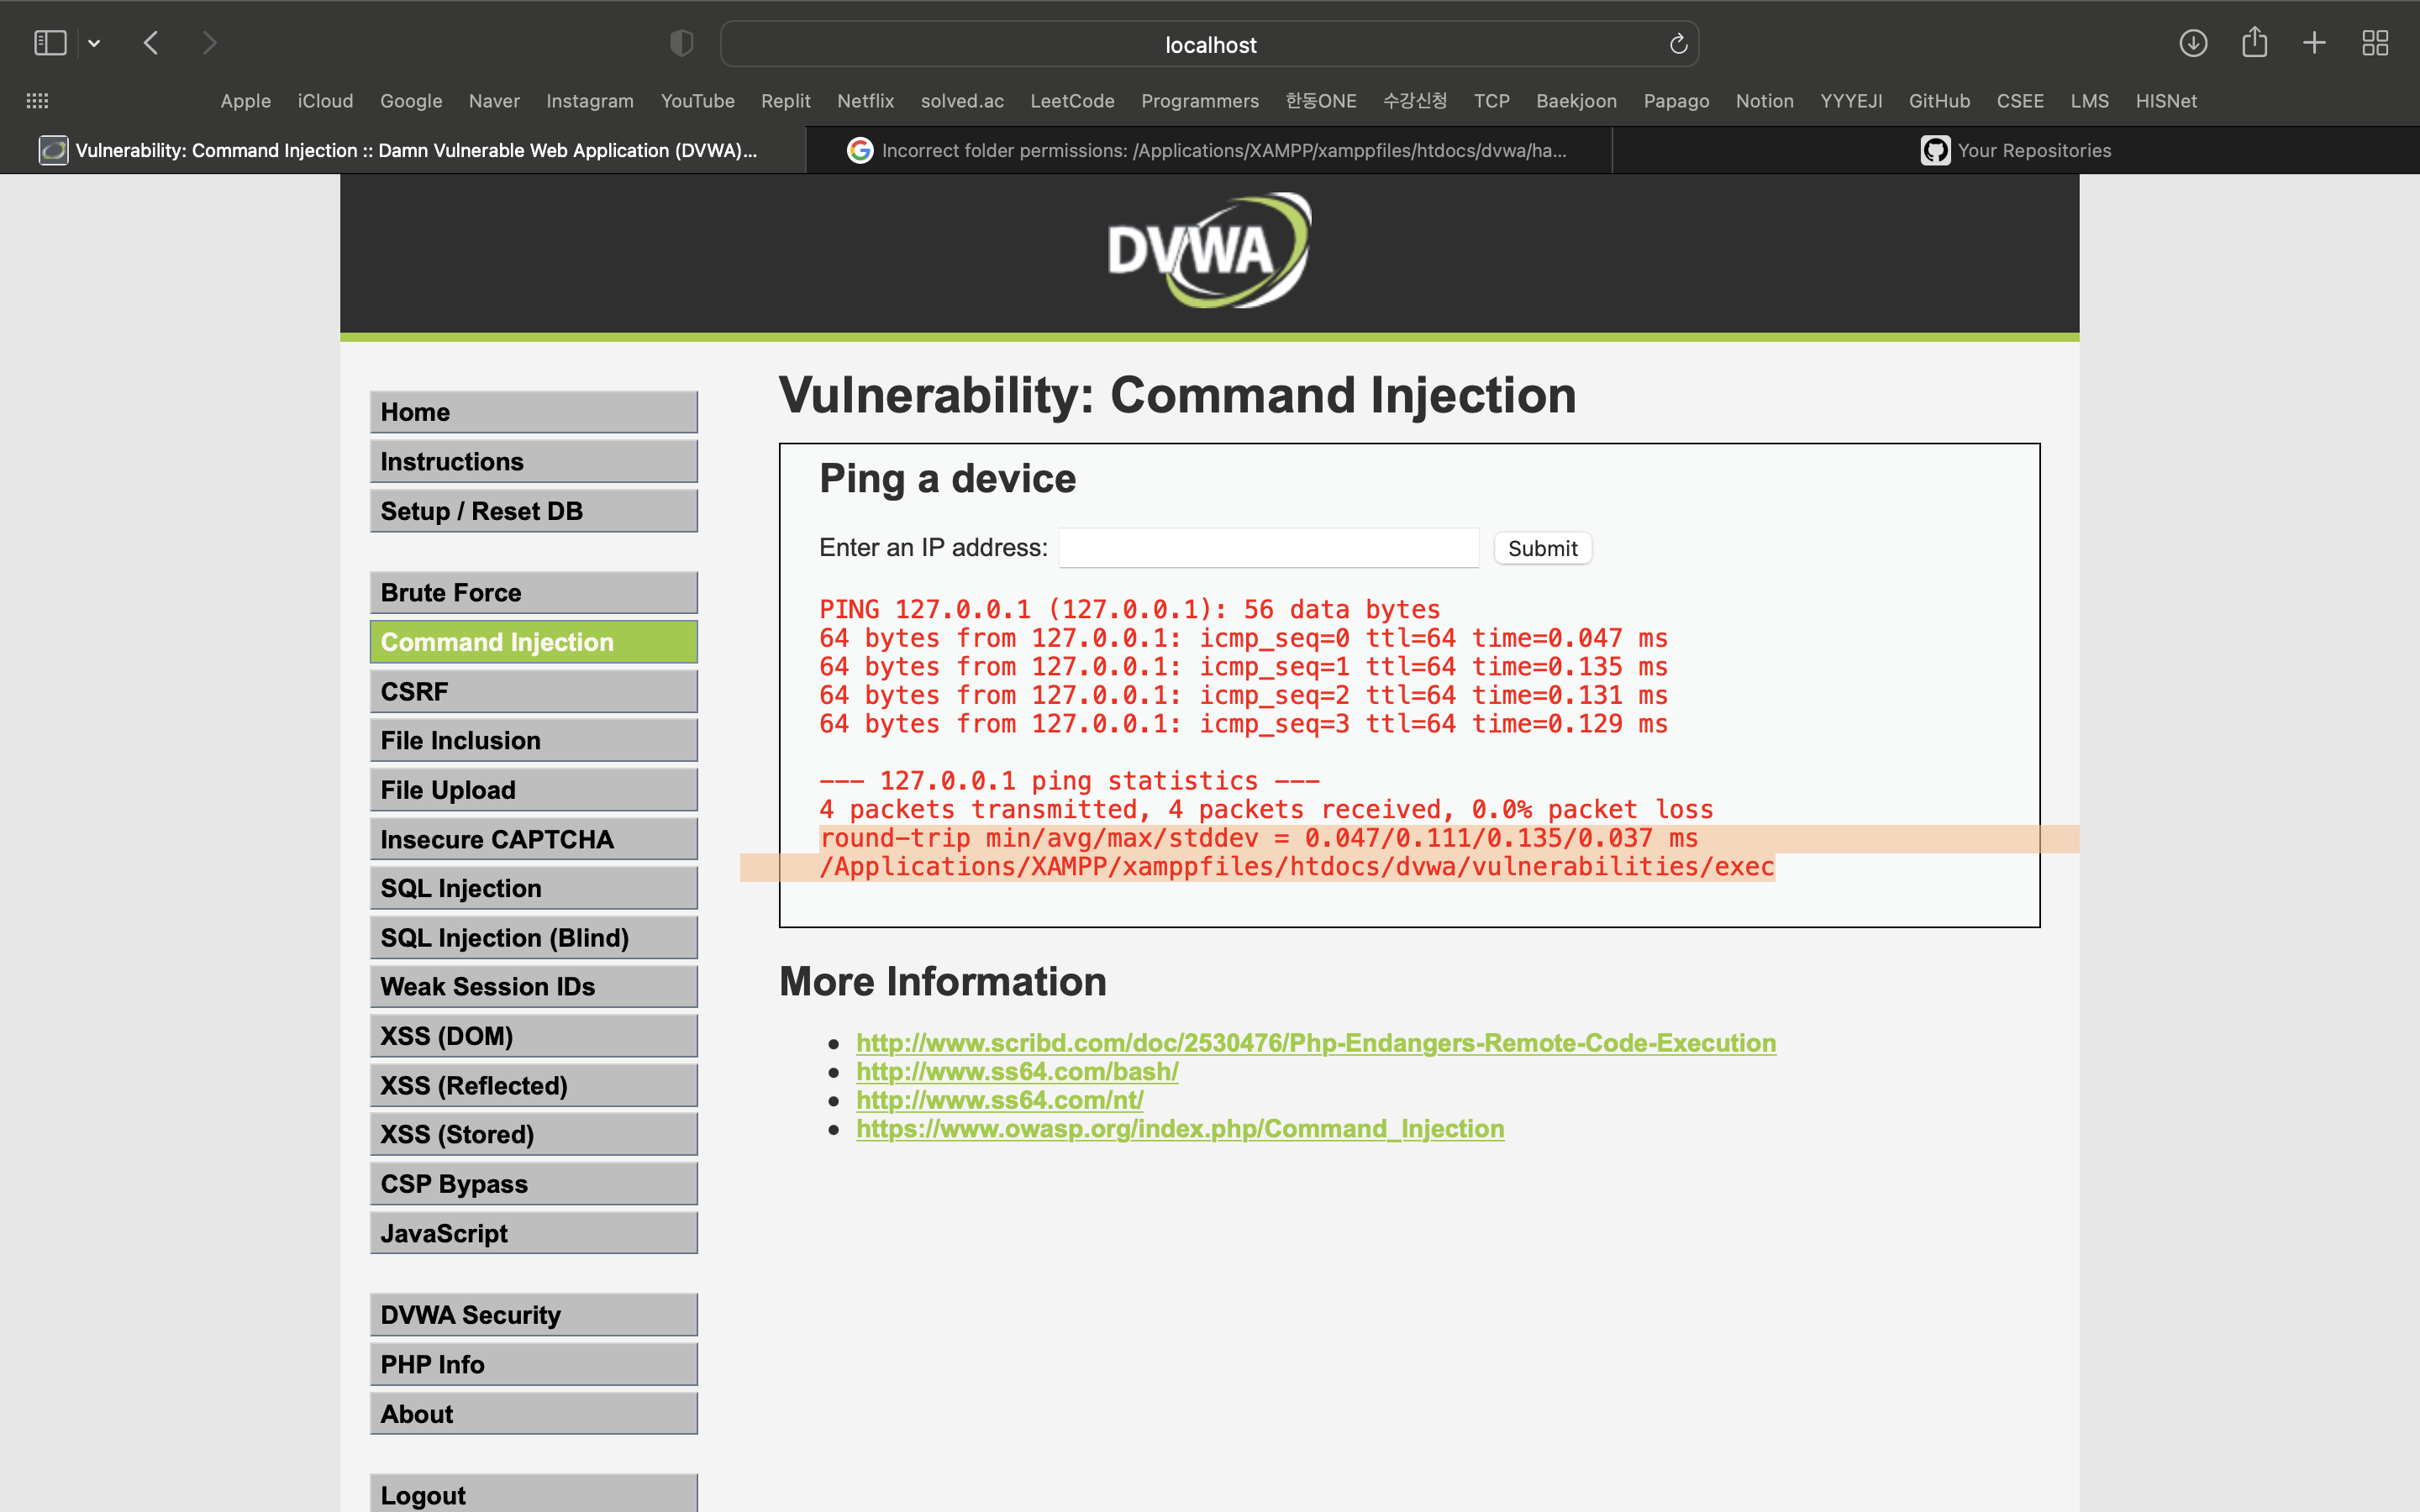Open the Notion bookmark

[1765, 101]
